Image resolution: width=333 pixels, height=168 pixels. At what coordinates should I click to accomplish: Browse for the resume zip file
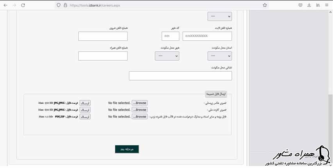(140, 117)
